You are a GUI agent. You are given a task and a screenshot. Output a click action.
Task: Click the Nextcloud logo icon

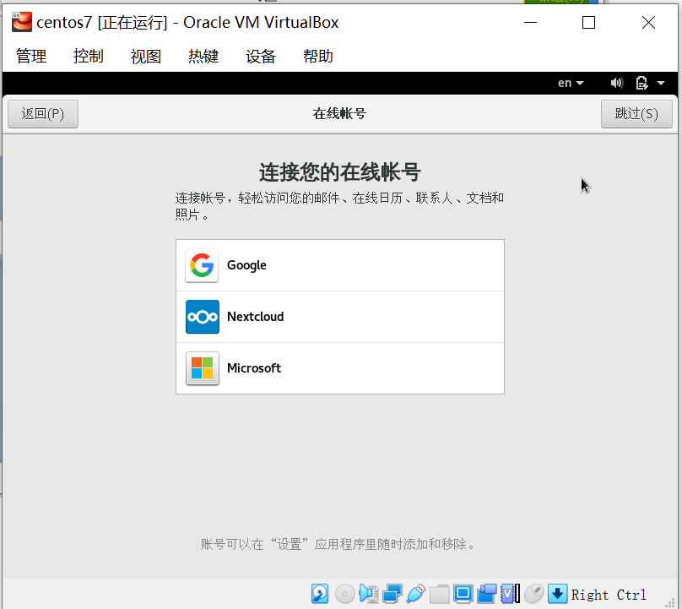(x=203, y=317)
